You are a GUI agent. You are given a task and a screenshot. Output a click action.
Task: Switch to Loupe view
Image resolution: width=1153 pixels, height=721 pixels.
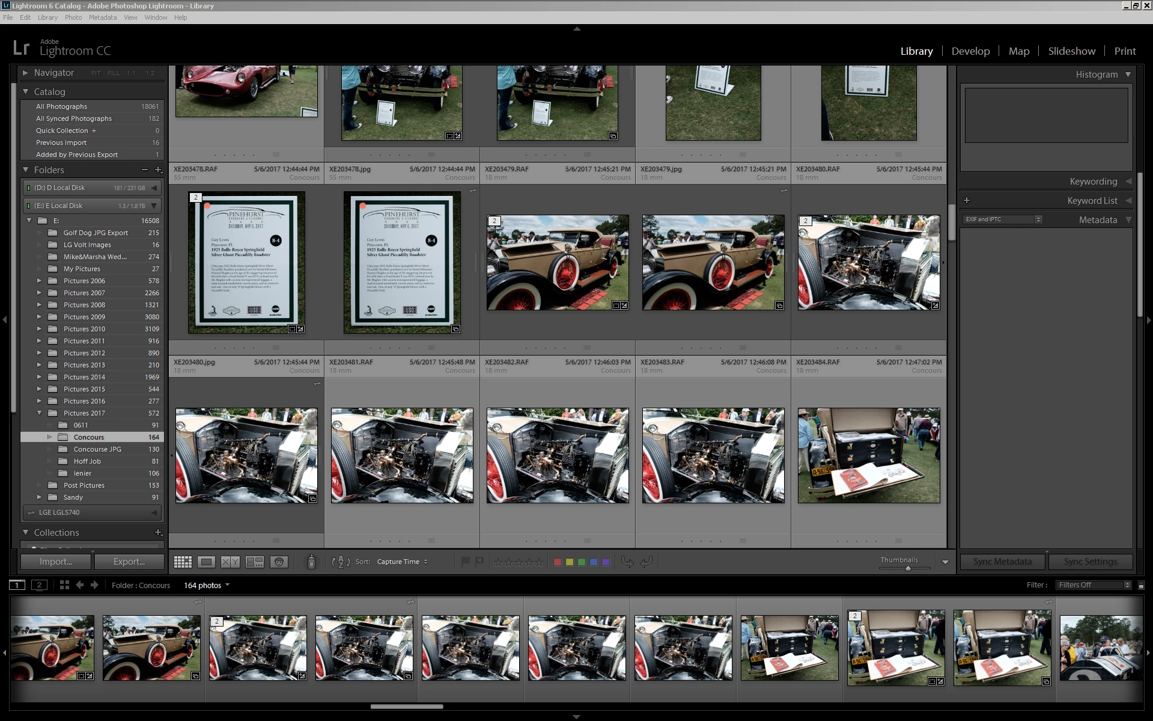coord(206,562)
